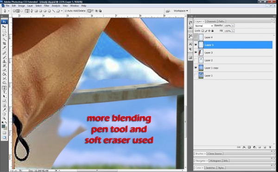Viewport: 278px width, 172px height.
Task: Lock image pixels with brush lock icon
Action: click(x=206, y=31)
